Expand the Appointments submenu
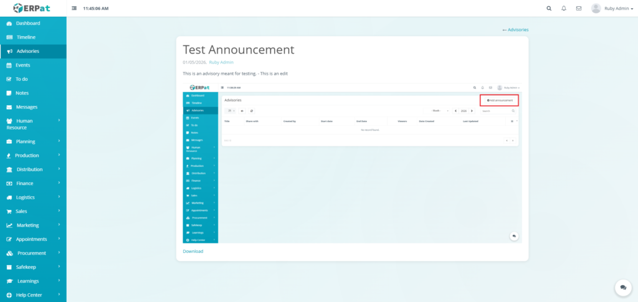 pos(59,238)
